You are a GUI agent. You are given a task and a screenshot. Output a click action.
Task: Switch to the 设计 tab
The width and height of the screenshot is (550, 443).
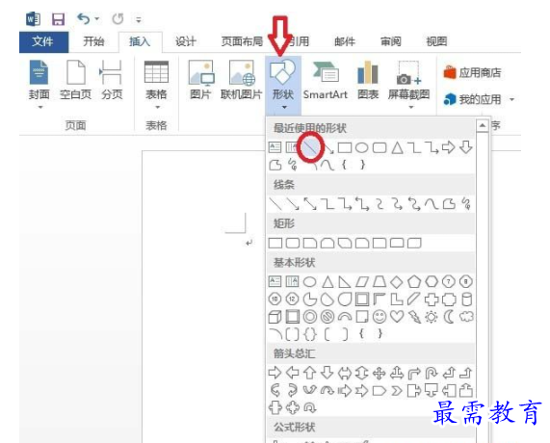click(186, 41)
